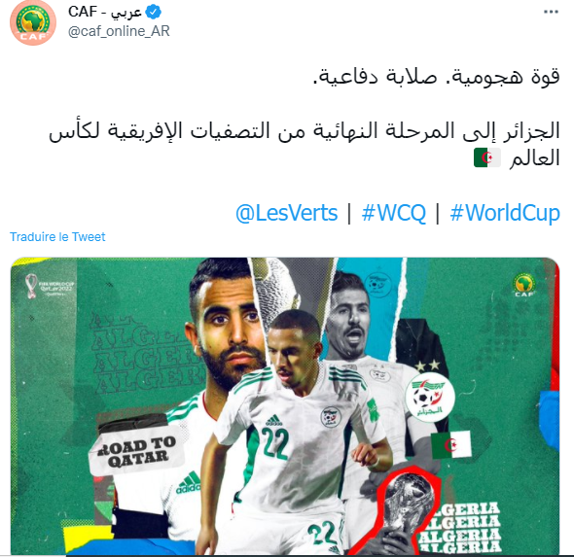Select the CAF logo inside the picture
The width and height of the screenshot is (574, 557).
pyautogui.click(x=524, y=285)
